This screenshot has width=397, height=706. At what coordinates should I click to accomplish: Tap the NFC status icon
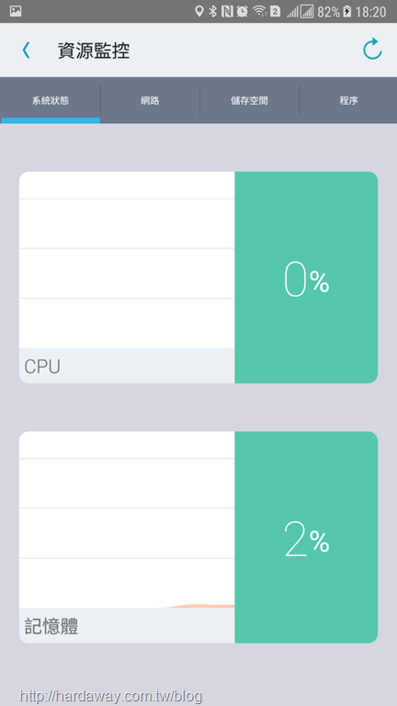click(x=227, y=11)
